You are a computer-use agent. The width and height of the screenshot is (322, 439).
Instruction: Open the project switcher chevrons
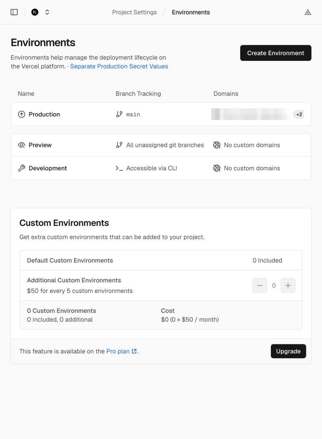coord(47,12)
